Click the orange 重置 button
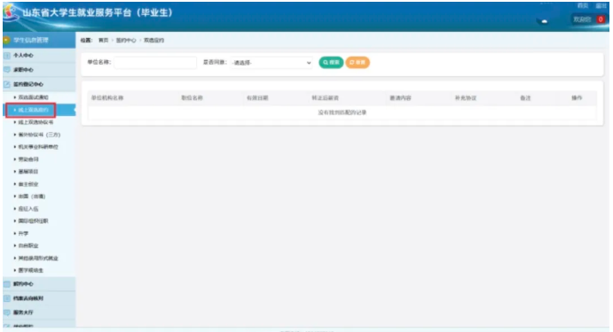Viewport: 613px width, 332px height. coord(358,63)
